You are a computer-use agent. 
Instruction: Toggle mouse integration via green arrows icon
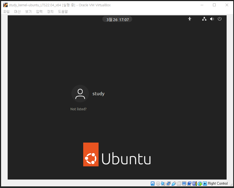(x=199, y=183)
